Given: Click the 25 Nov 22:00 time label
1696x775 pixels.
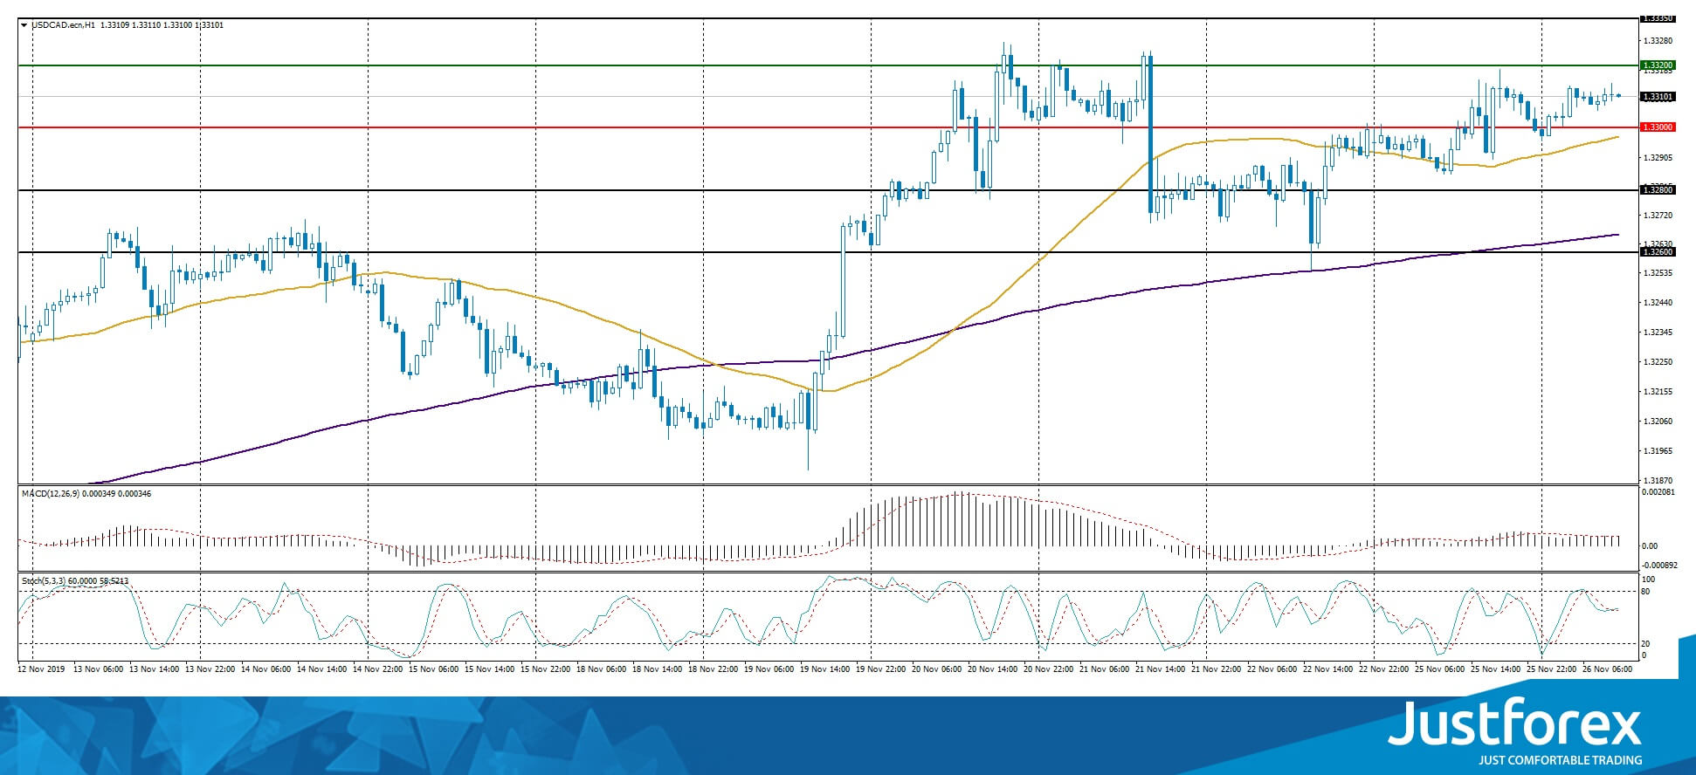Looking at the screenshot, I should [1552, 669].
